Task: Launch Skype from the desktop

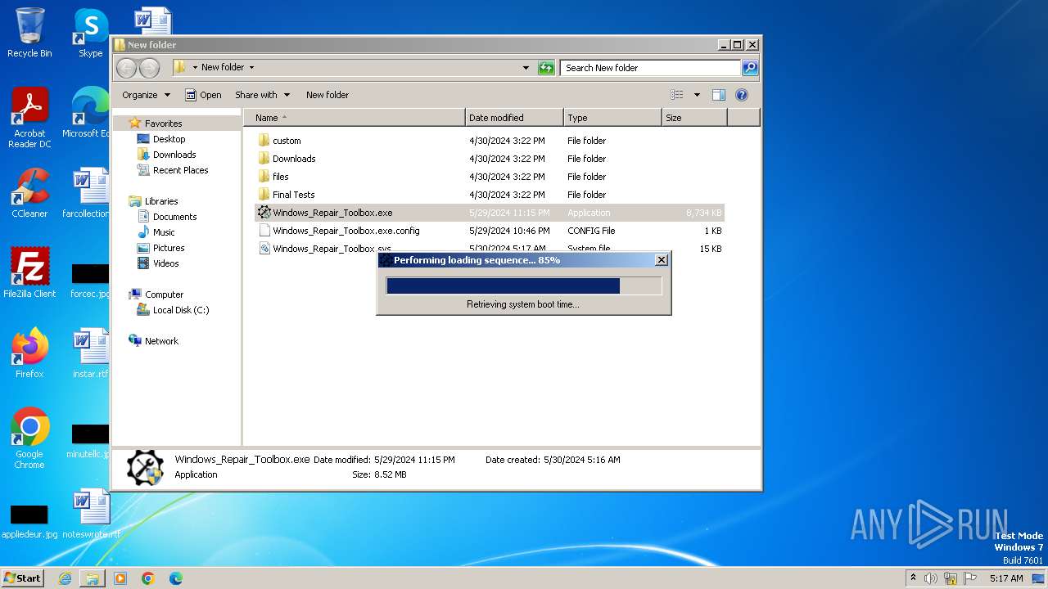Action: (x=91, y=33)
